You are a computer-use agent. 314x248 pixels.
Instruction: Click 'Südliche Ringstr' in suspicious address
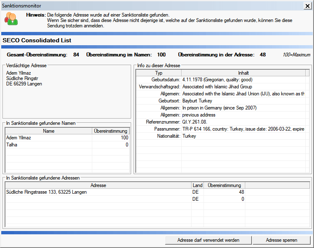coord(22,78)
